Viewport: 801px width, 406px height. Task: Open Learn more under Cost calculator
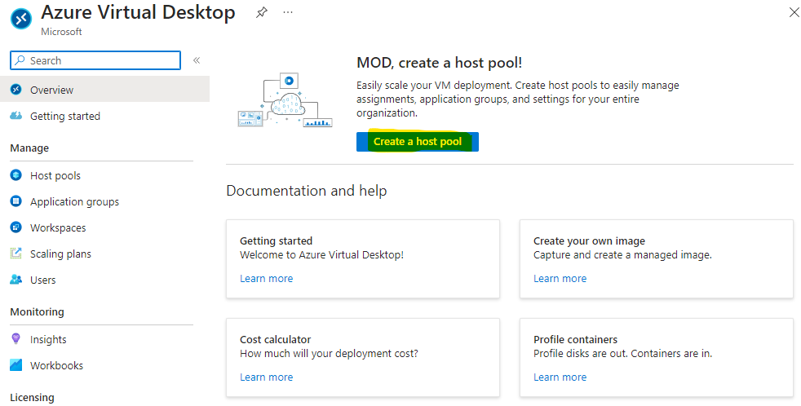point(266,377)
